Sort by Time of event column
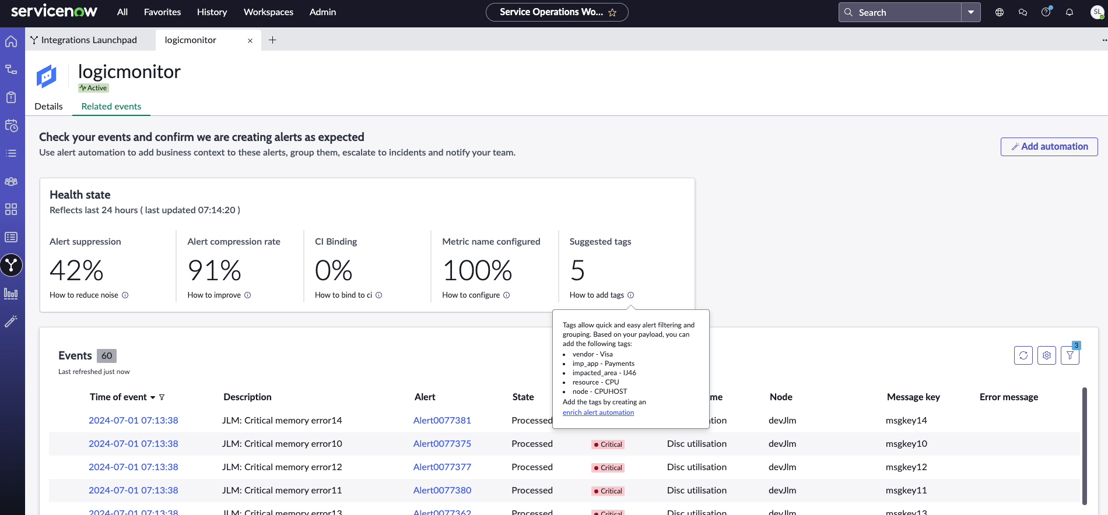1108x515 pixels. pos(118,397)
